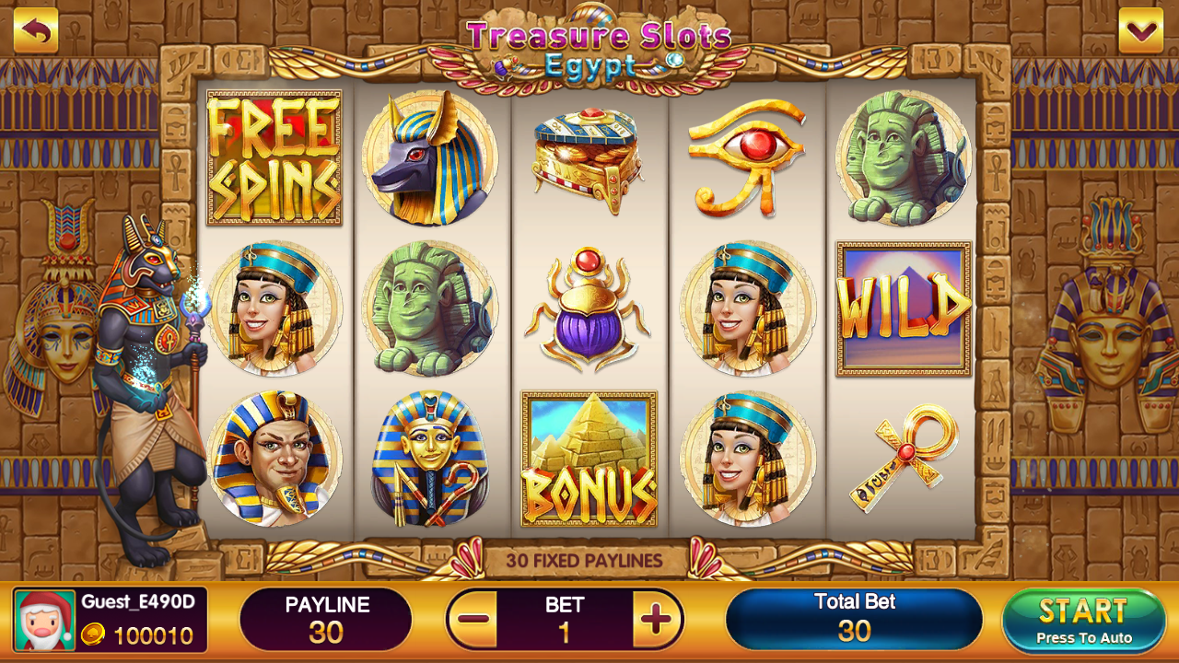
Task: Click the Anubis jackal head symbol
Action: 429,157
